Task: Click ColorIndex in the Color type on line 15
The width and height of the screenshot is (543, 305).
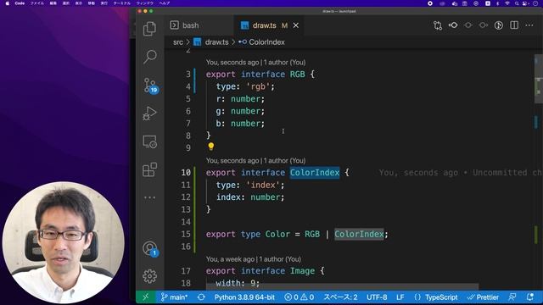Action: click(359, 234)
